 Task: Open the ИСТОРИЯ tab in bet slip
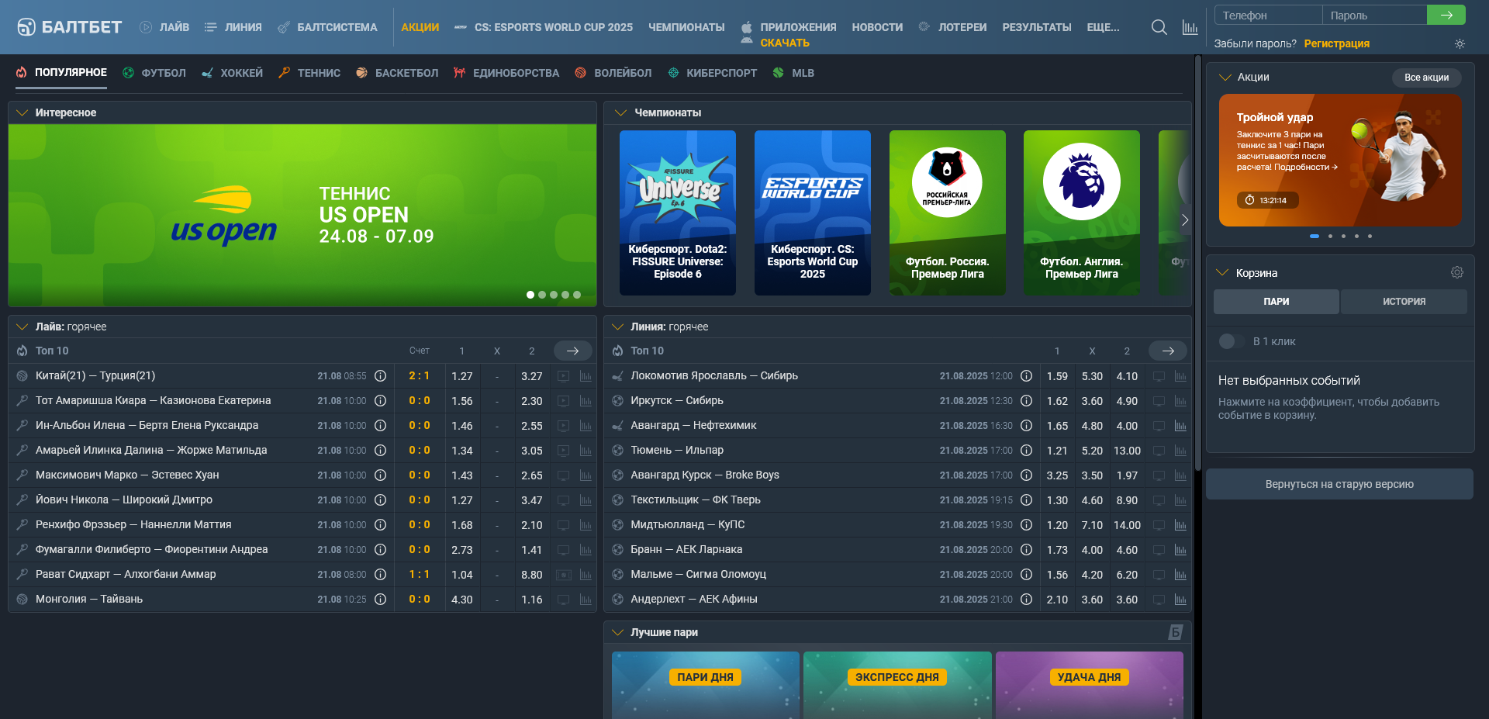point(1403,302)
